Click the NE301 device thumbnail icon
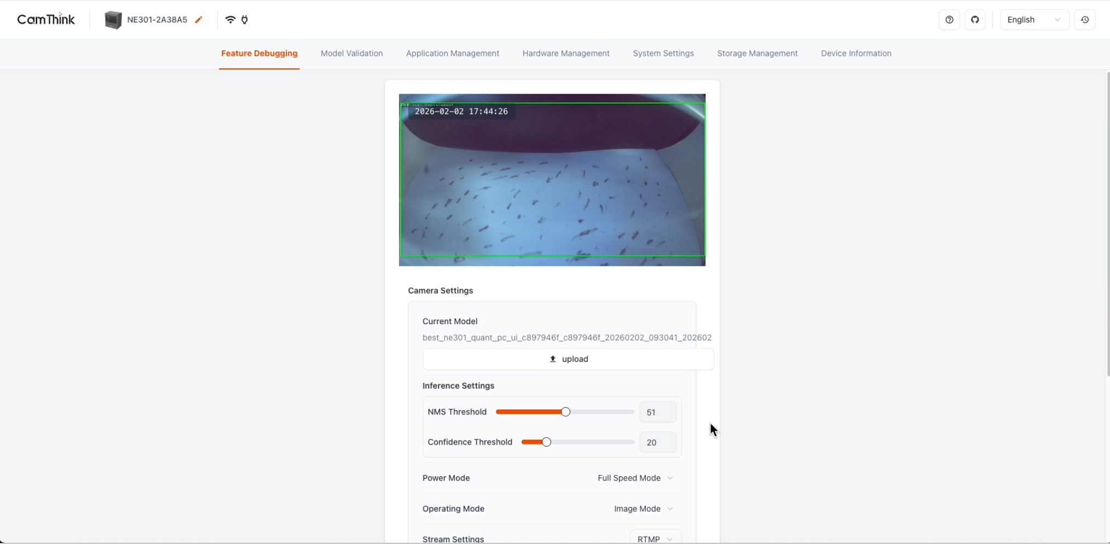Screen dimensions: 1110x544 pyautogui.click(x=113, y=20)
